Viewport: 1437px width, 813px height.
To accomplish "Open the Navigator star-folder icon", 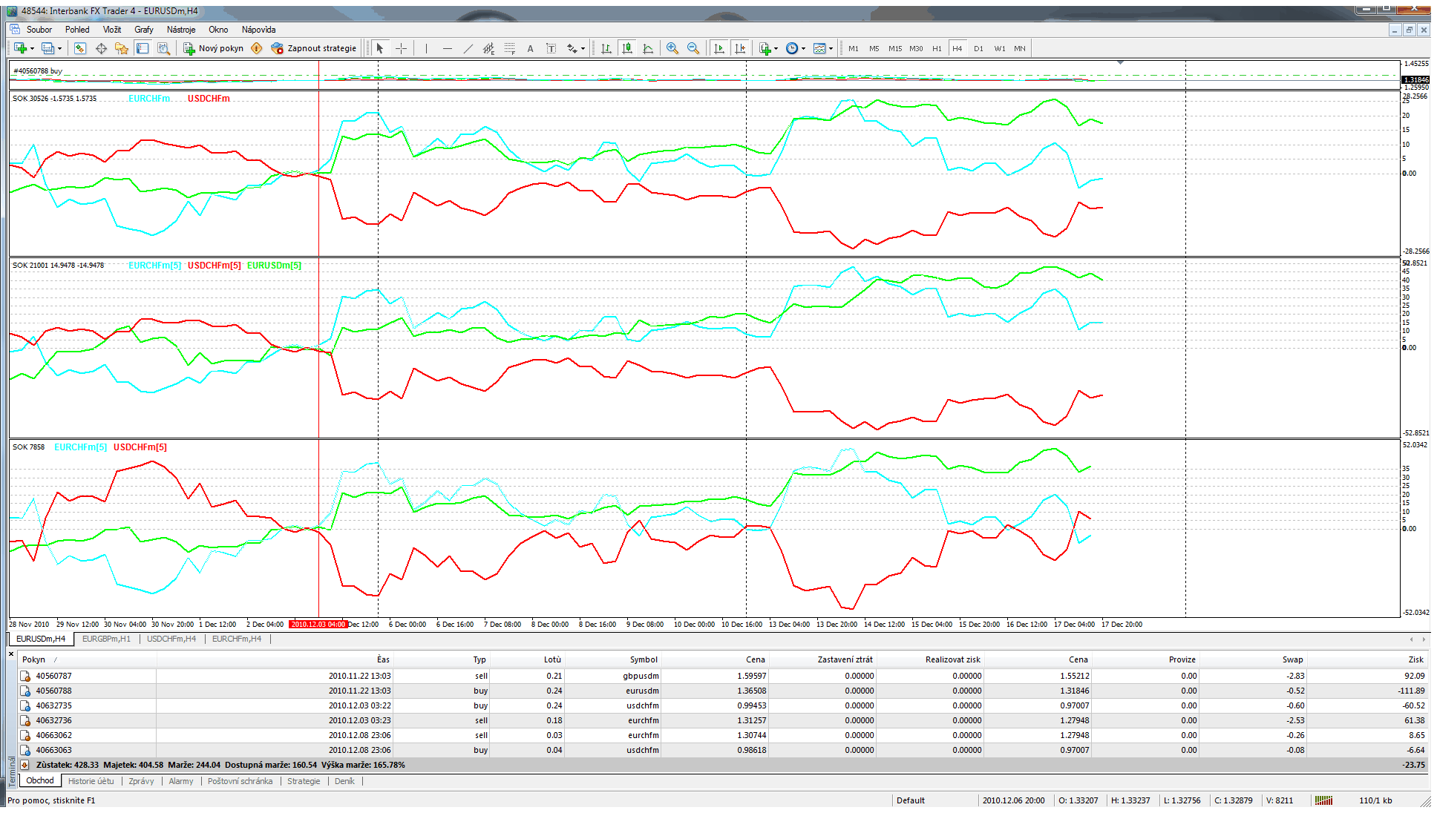I will click(x=122, y=48).
